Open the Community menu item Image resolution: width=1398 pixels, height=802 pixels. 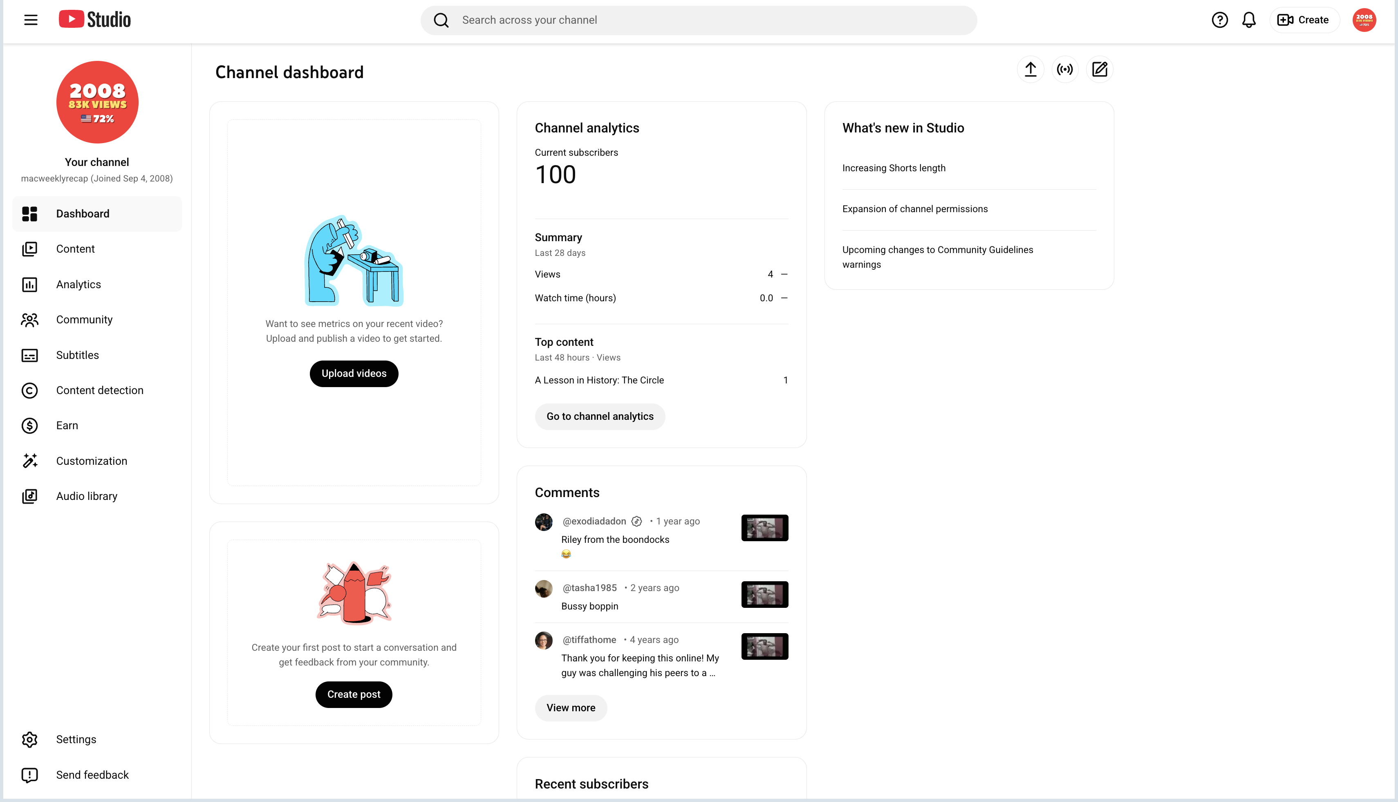[x=97, y=320]
